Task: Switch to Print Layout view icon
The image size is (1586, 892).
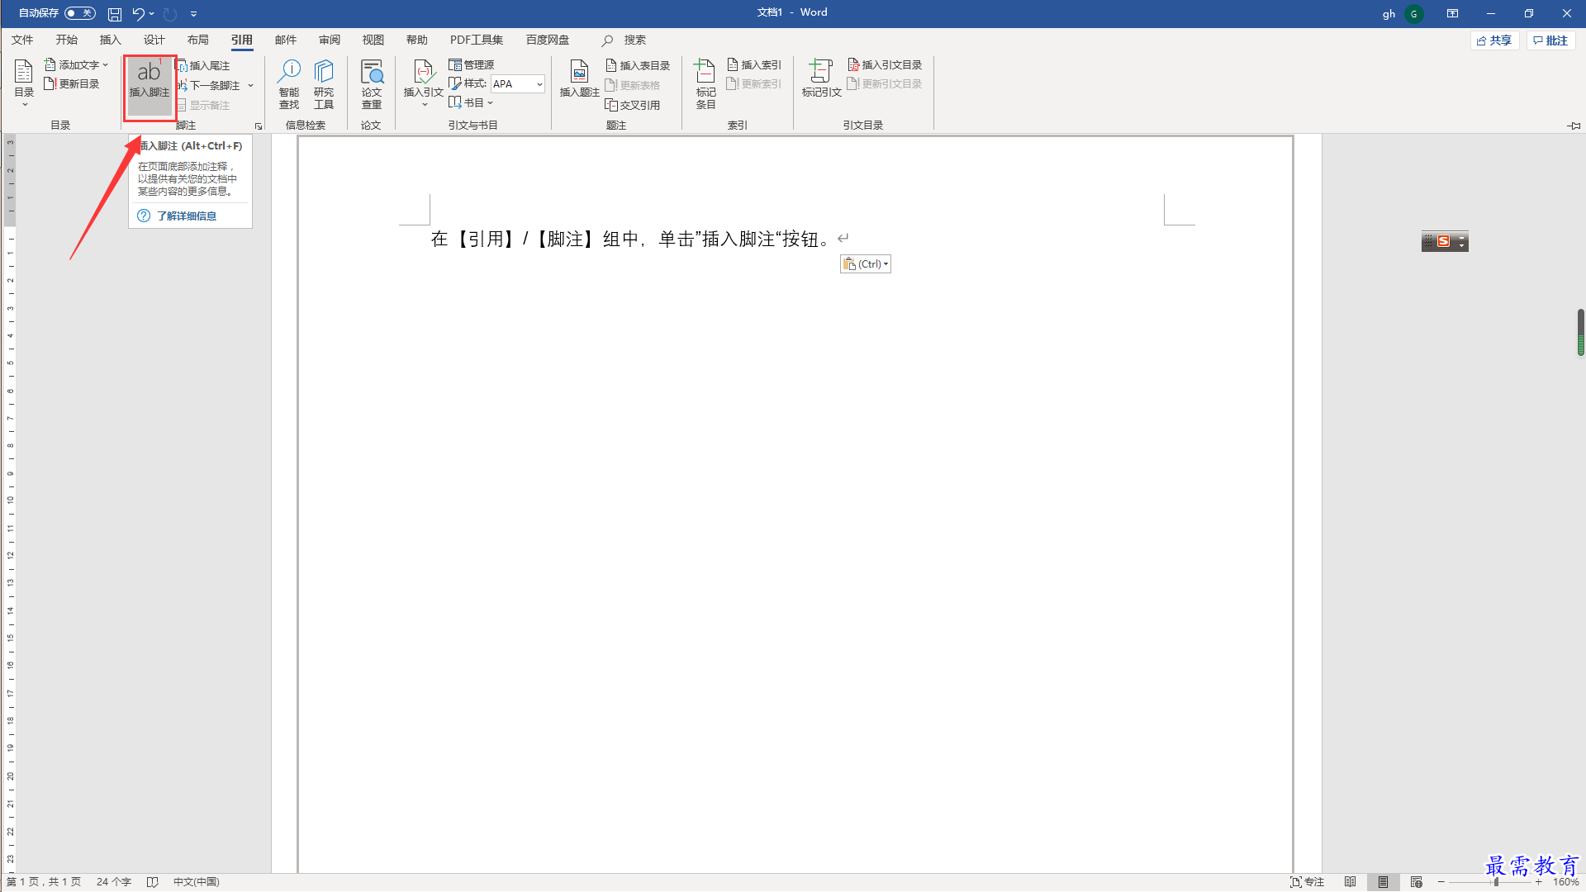Action: point(1383,882)
